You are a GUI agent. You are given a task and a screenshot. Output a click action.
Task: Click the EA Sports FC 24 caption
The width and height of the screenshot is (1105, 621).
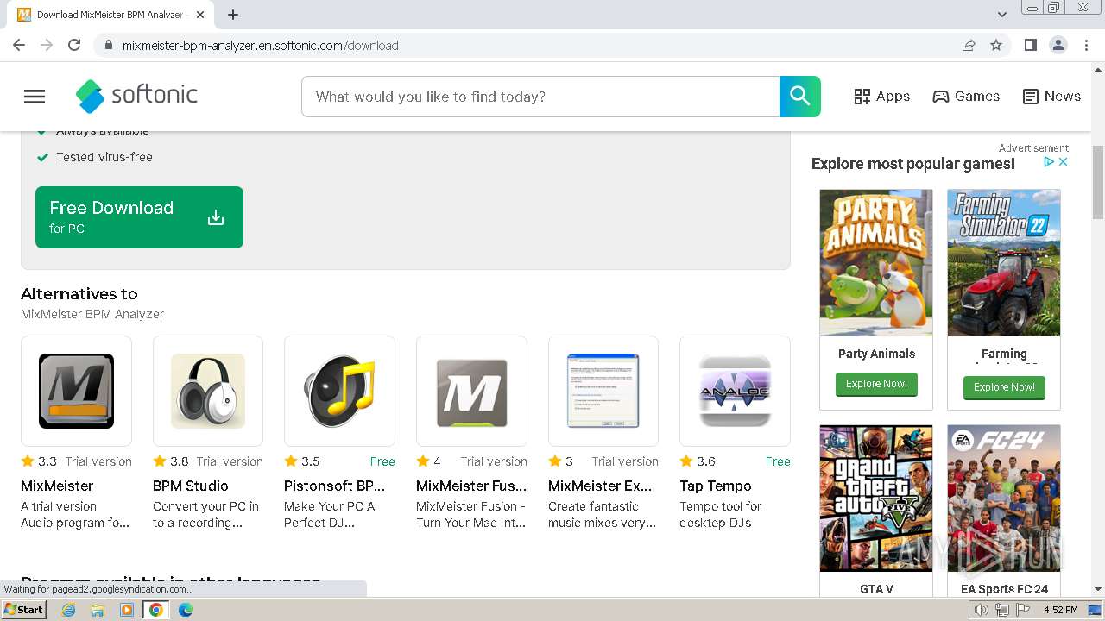tap(1004, 589)
